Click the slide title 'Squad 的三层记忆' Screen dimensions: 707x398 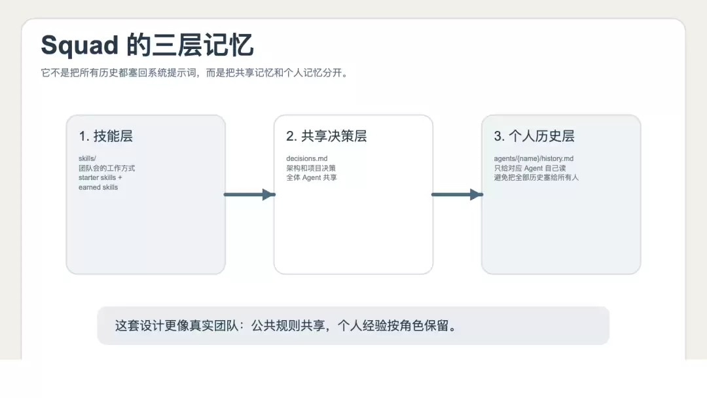[147, 45]
